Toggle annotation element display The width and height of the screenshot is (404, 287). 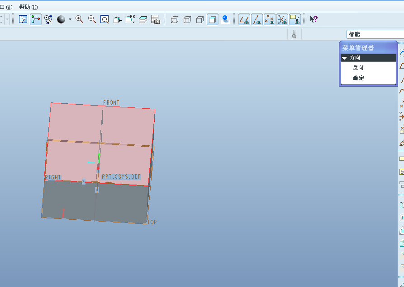pos(295,19)
